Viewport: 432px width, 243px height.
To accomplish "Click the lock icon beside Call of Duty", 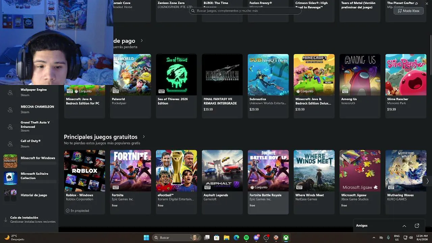I will (10, 144).
